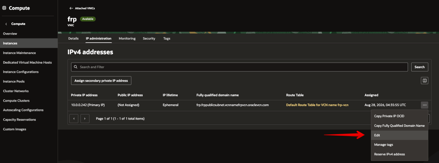This screenshot has width=439, height=163.
Task: Click the green Available status badge
Action: (88, 19)
